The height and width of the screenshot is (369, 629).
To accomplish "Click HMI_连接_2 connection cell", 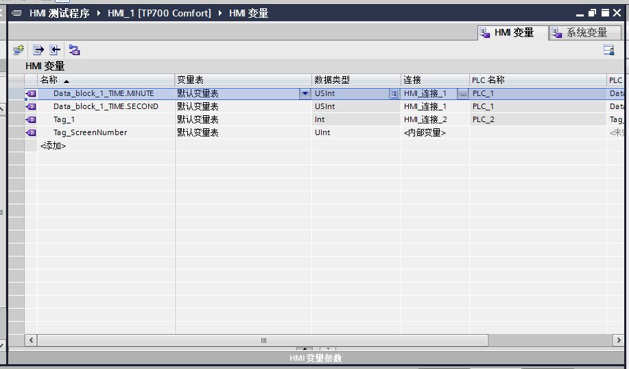I will click(435, 119).
